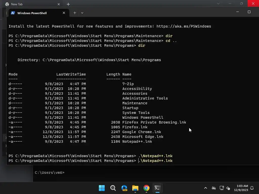The image size is (259, 194).
Task: Click Notepad++.lnk in the listing
Action: click(x=137, y=141)
